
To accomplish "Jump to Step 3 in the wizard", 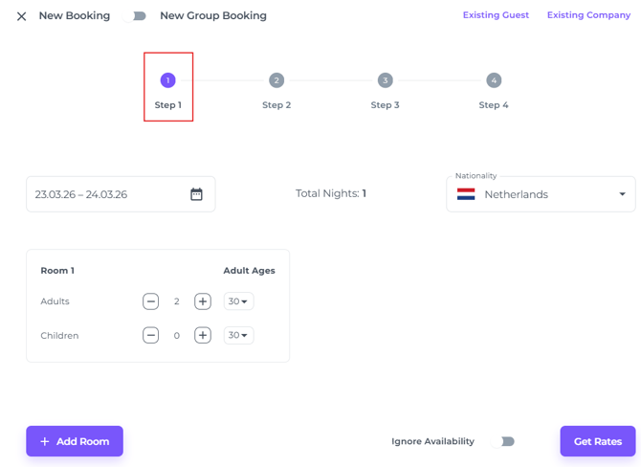I will coord(385,80).
